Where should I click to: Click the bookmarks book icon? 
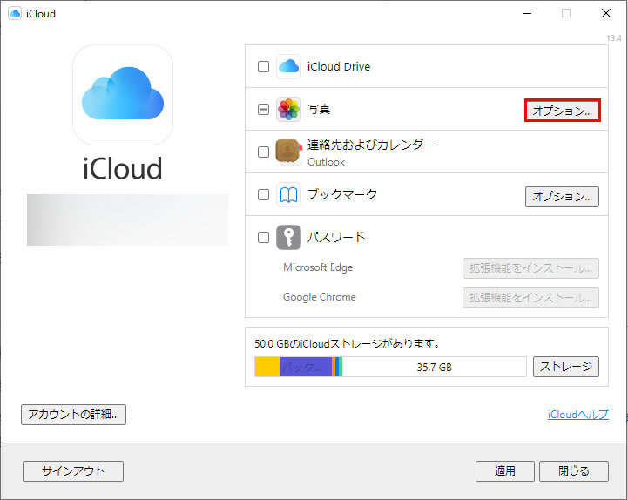(x=288, y=195)
